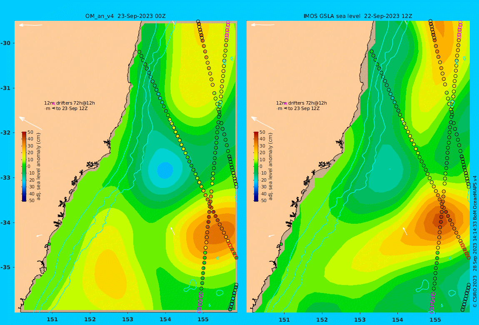Click the magenta drifter symbol in IMOS GSLA legend text
The image size is (479, 325).
[x=286, y=104]
